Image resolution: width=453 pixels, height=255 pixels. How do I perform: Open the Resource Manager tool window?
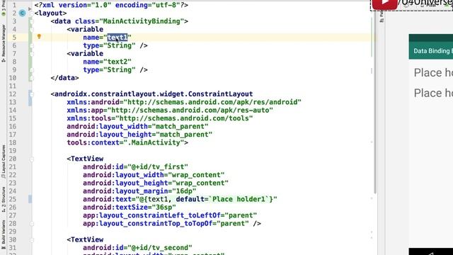[3, 43]
